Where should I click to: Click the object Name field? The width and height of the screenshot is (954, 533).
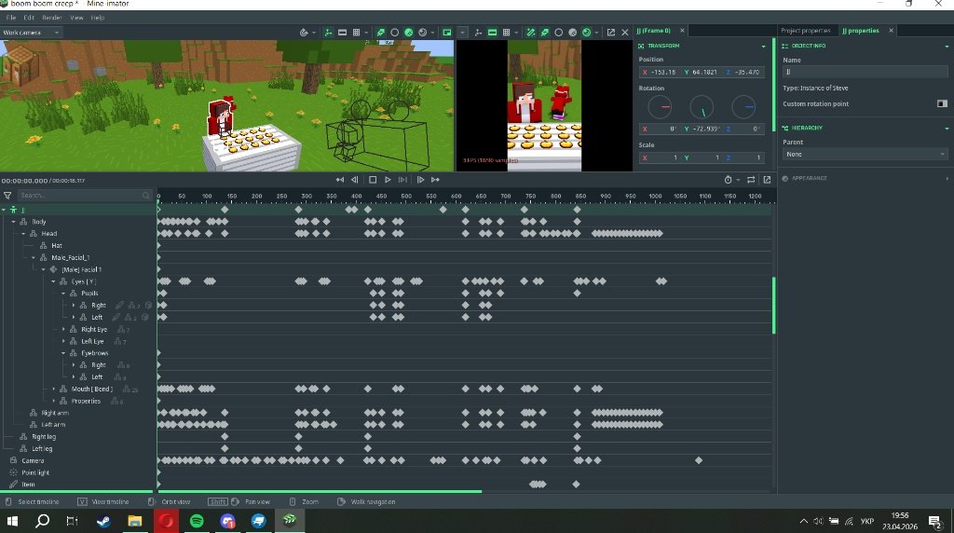click(x=865, y=72)
